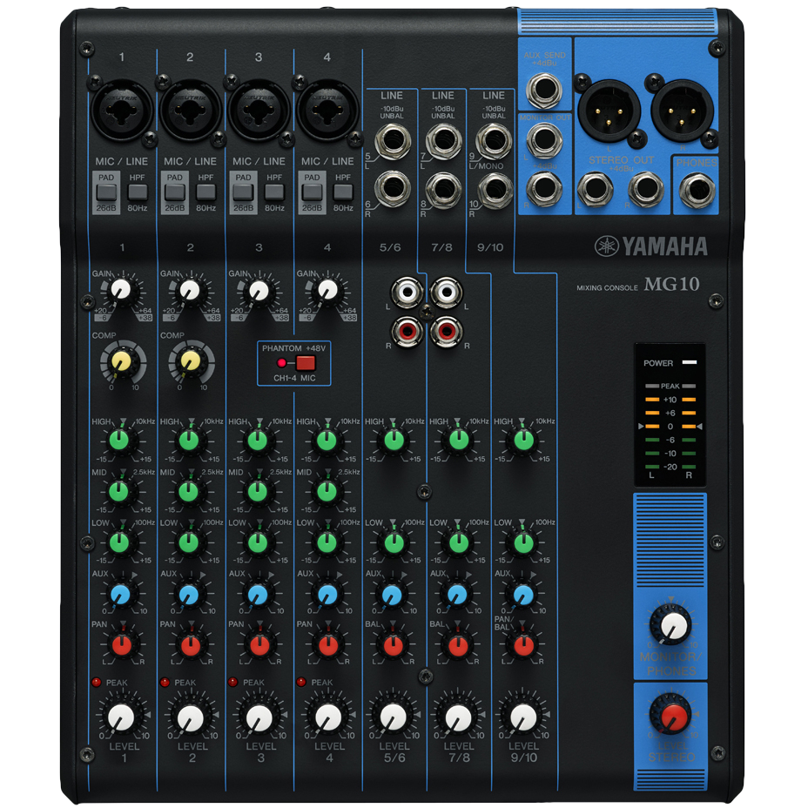Toggle the HPF 80Hz switch on channel 4

[x=343, y=192]
